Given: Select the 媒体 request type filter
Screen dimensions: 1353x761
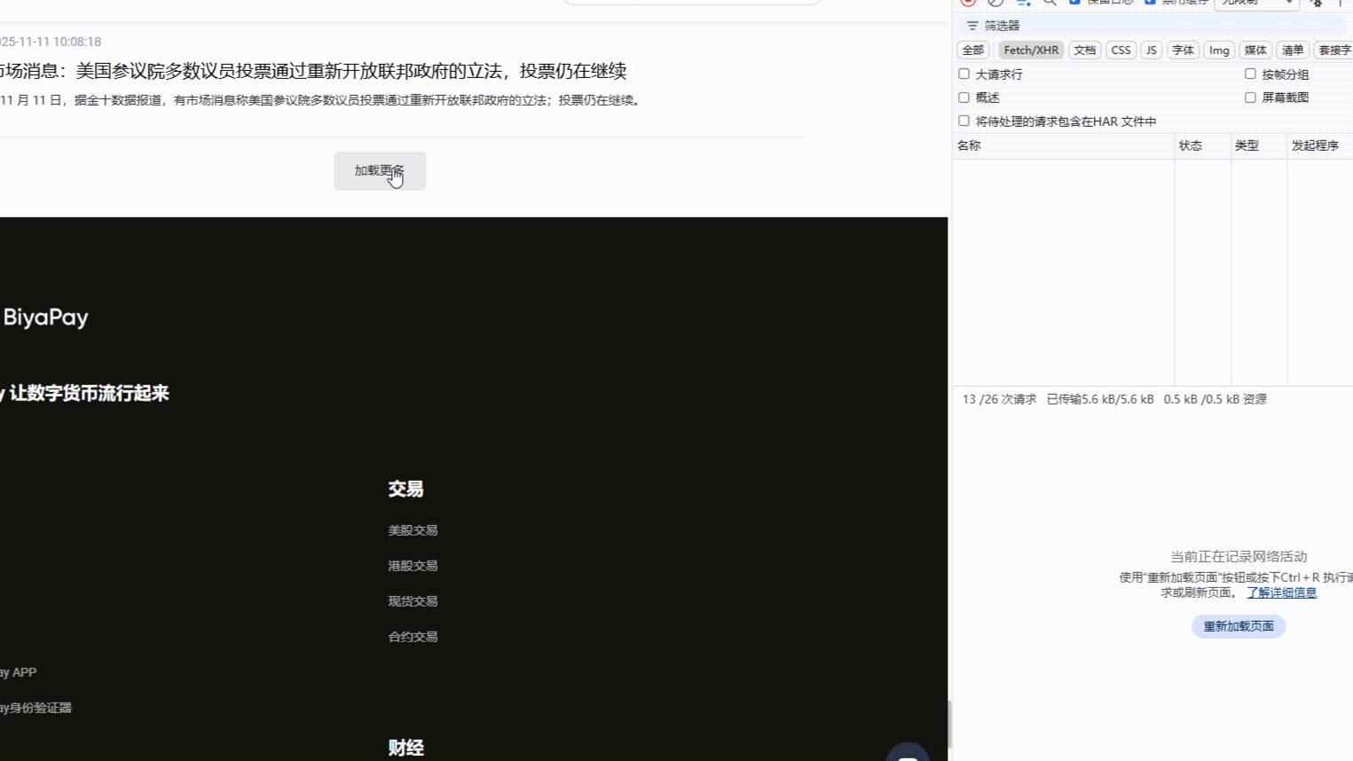Looking at the screenshot, I should click(x=1255, y=51).
